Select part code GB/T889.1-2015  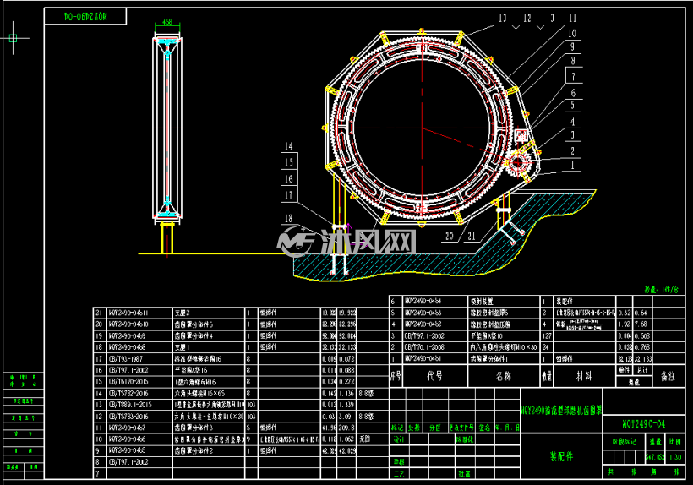(130, 405)
